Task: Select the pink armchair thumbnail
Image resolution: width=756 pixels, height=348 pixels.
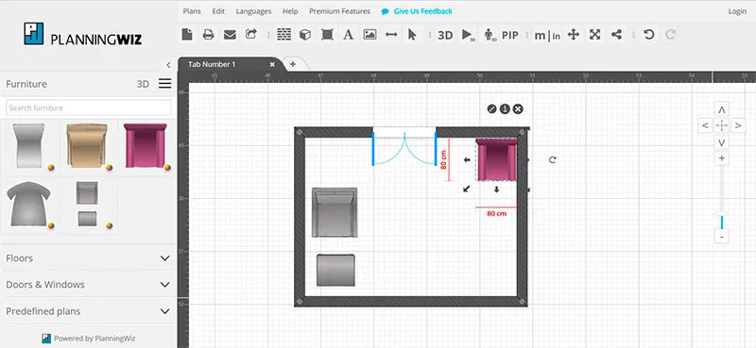Action: 146,146
